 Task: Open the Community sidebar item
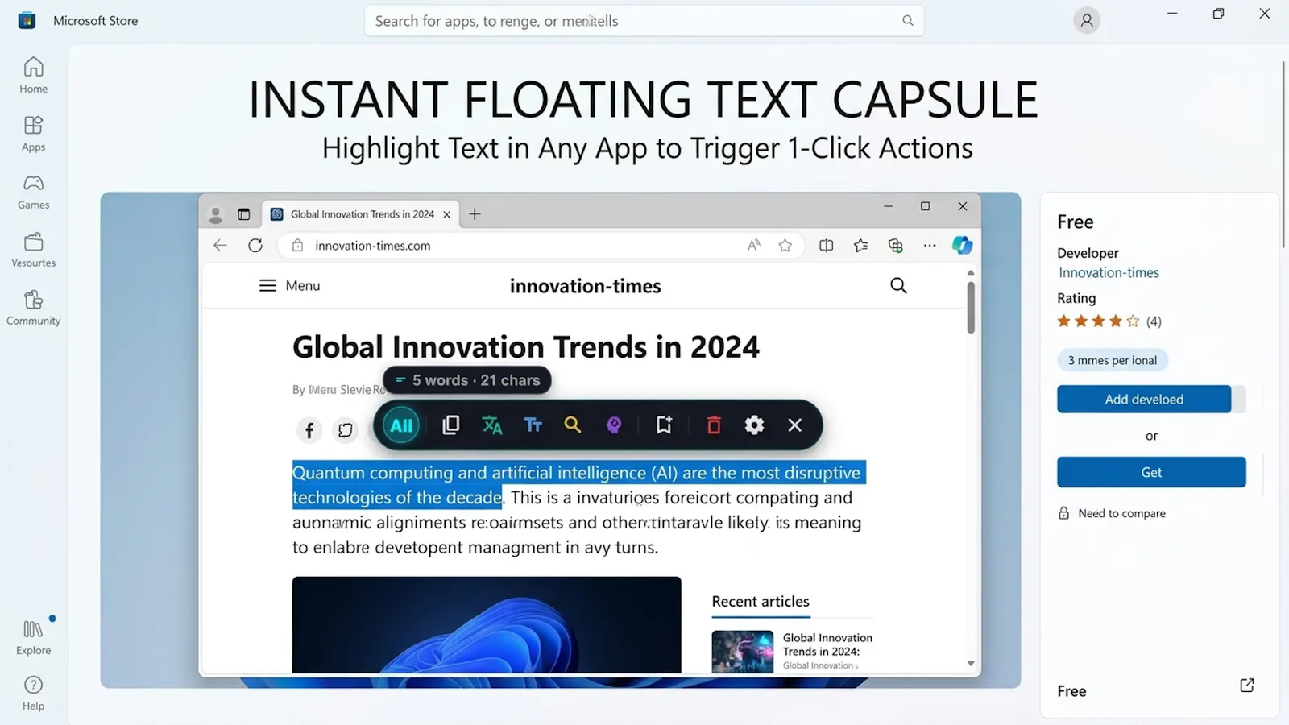(x=34, y=308)
